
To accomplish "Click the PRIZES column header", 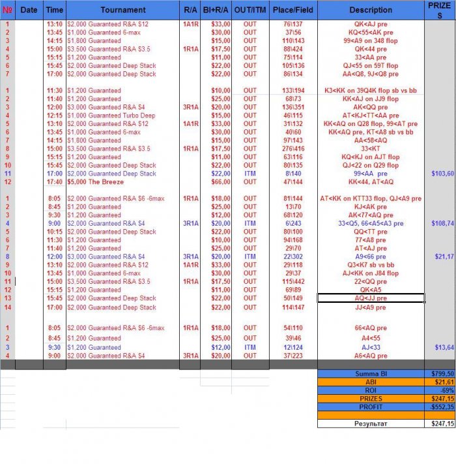I will (440, 10).
